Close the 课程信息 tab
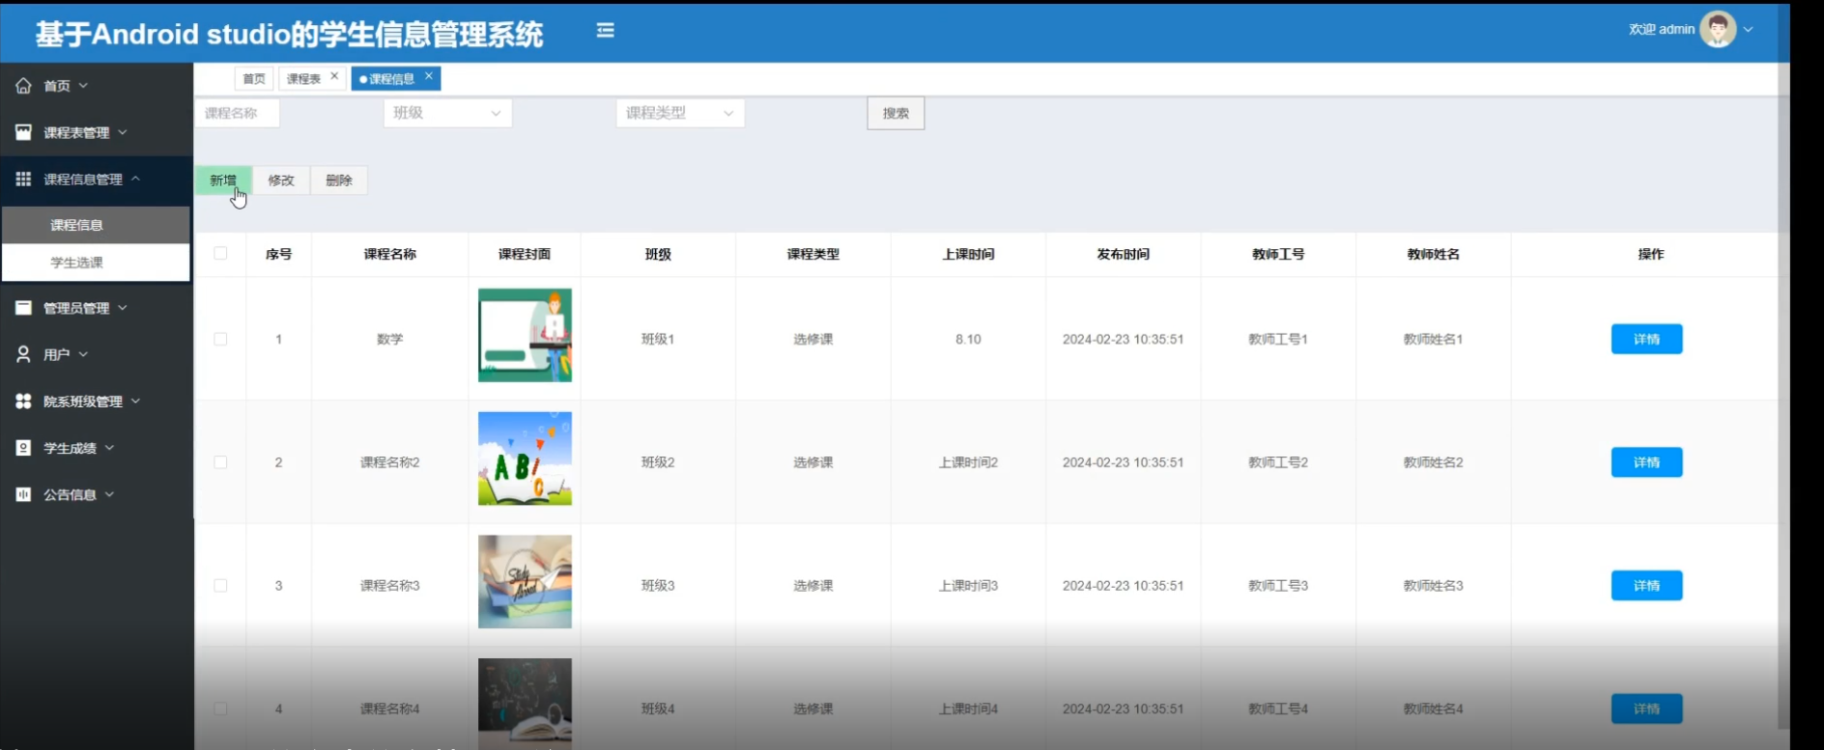The width and height of the screenshot is (1824, 750). [x=429, y=76]
